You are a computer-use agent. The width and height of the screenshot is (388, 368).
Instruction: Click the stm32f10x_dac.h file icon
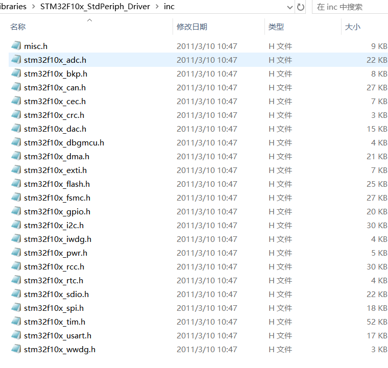[16, 129]
